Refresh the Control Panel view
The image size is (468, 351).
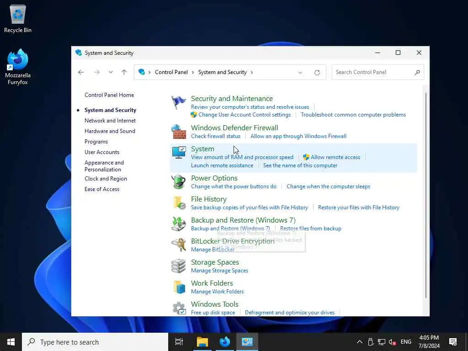[317, 72]
